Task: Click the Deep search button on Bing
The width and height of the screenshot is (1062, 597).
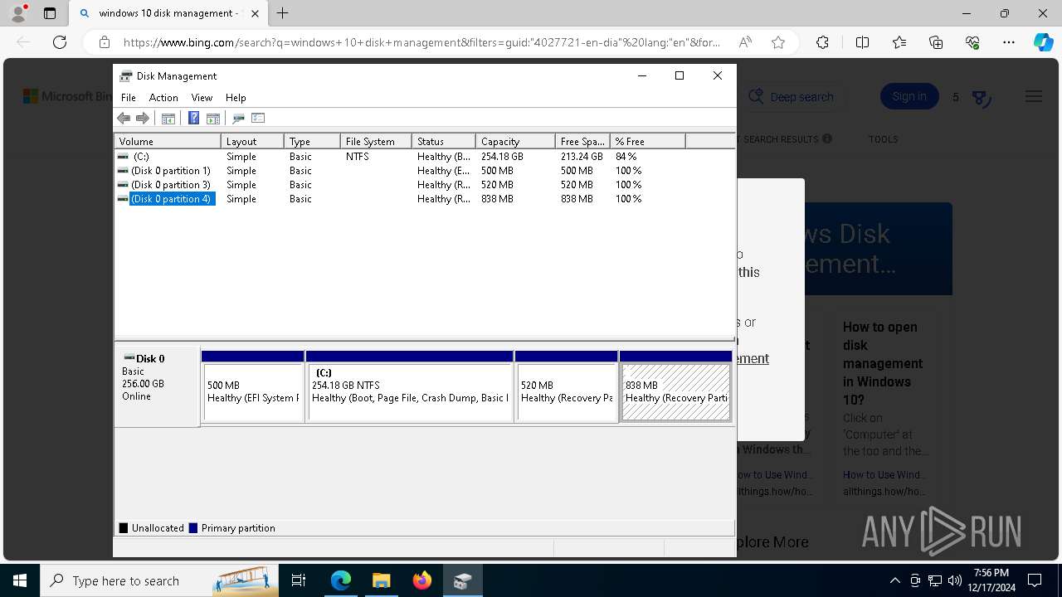Action: tap(792, 97)
